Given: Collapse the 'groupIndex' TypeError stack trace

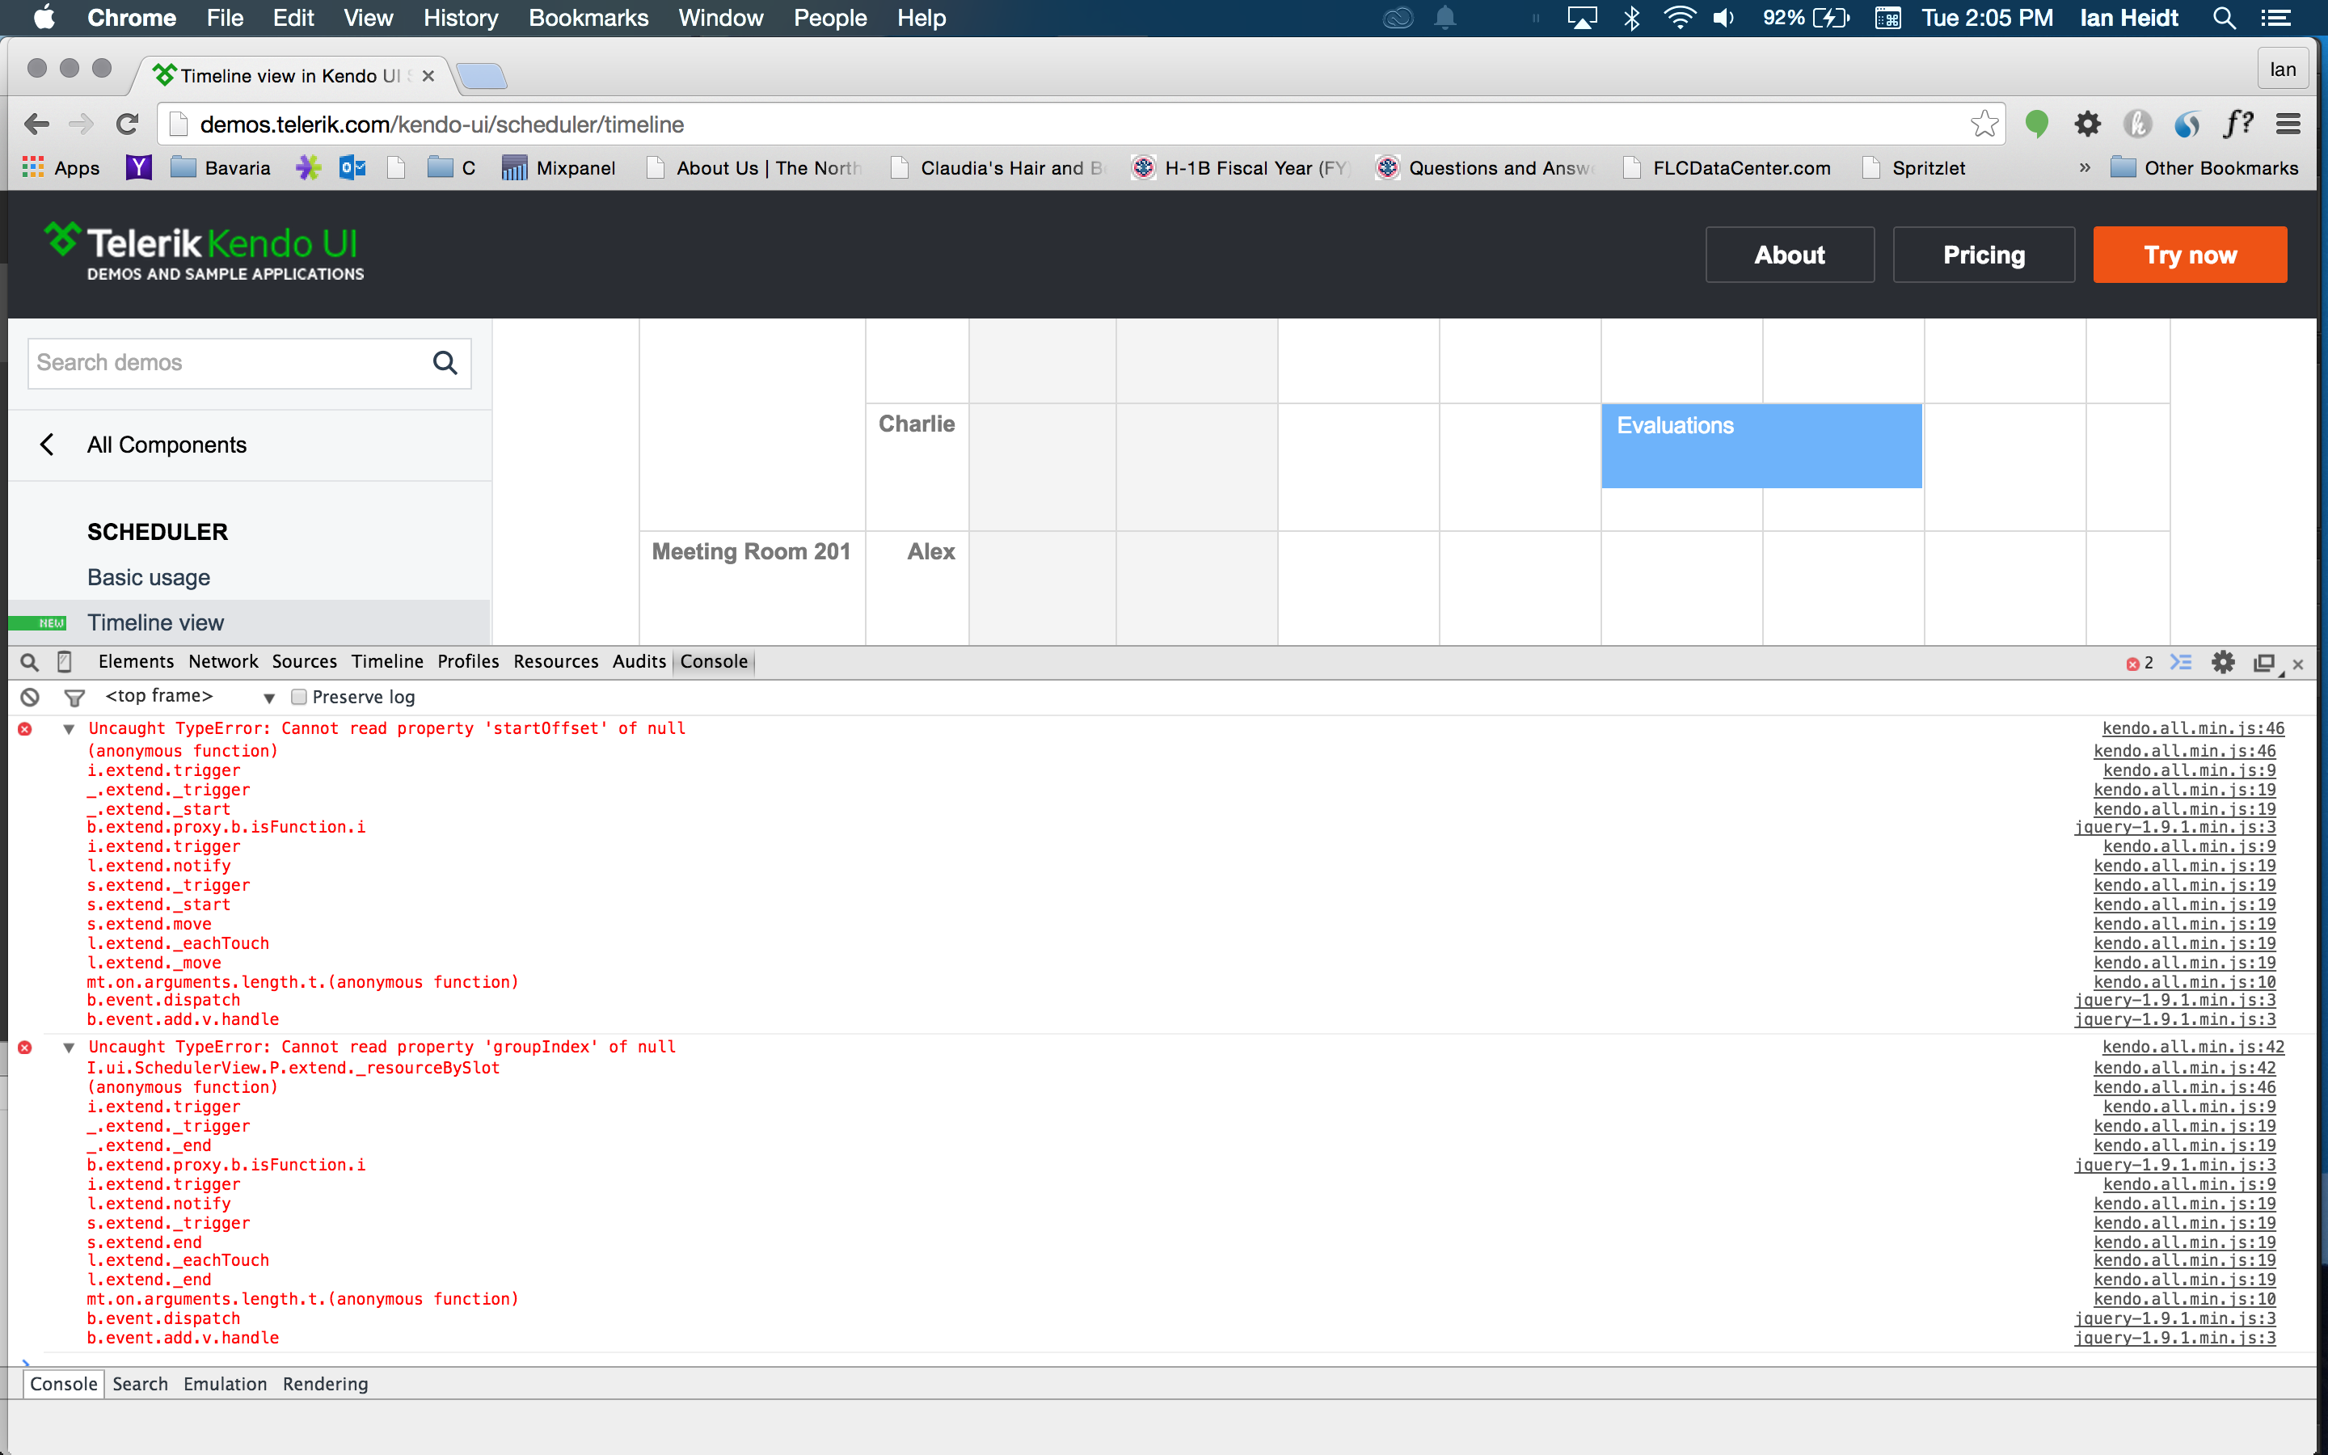Looking at the screenshot, I should click(x=68, y=1047).
